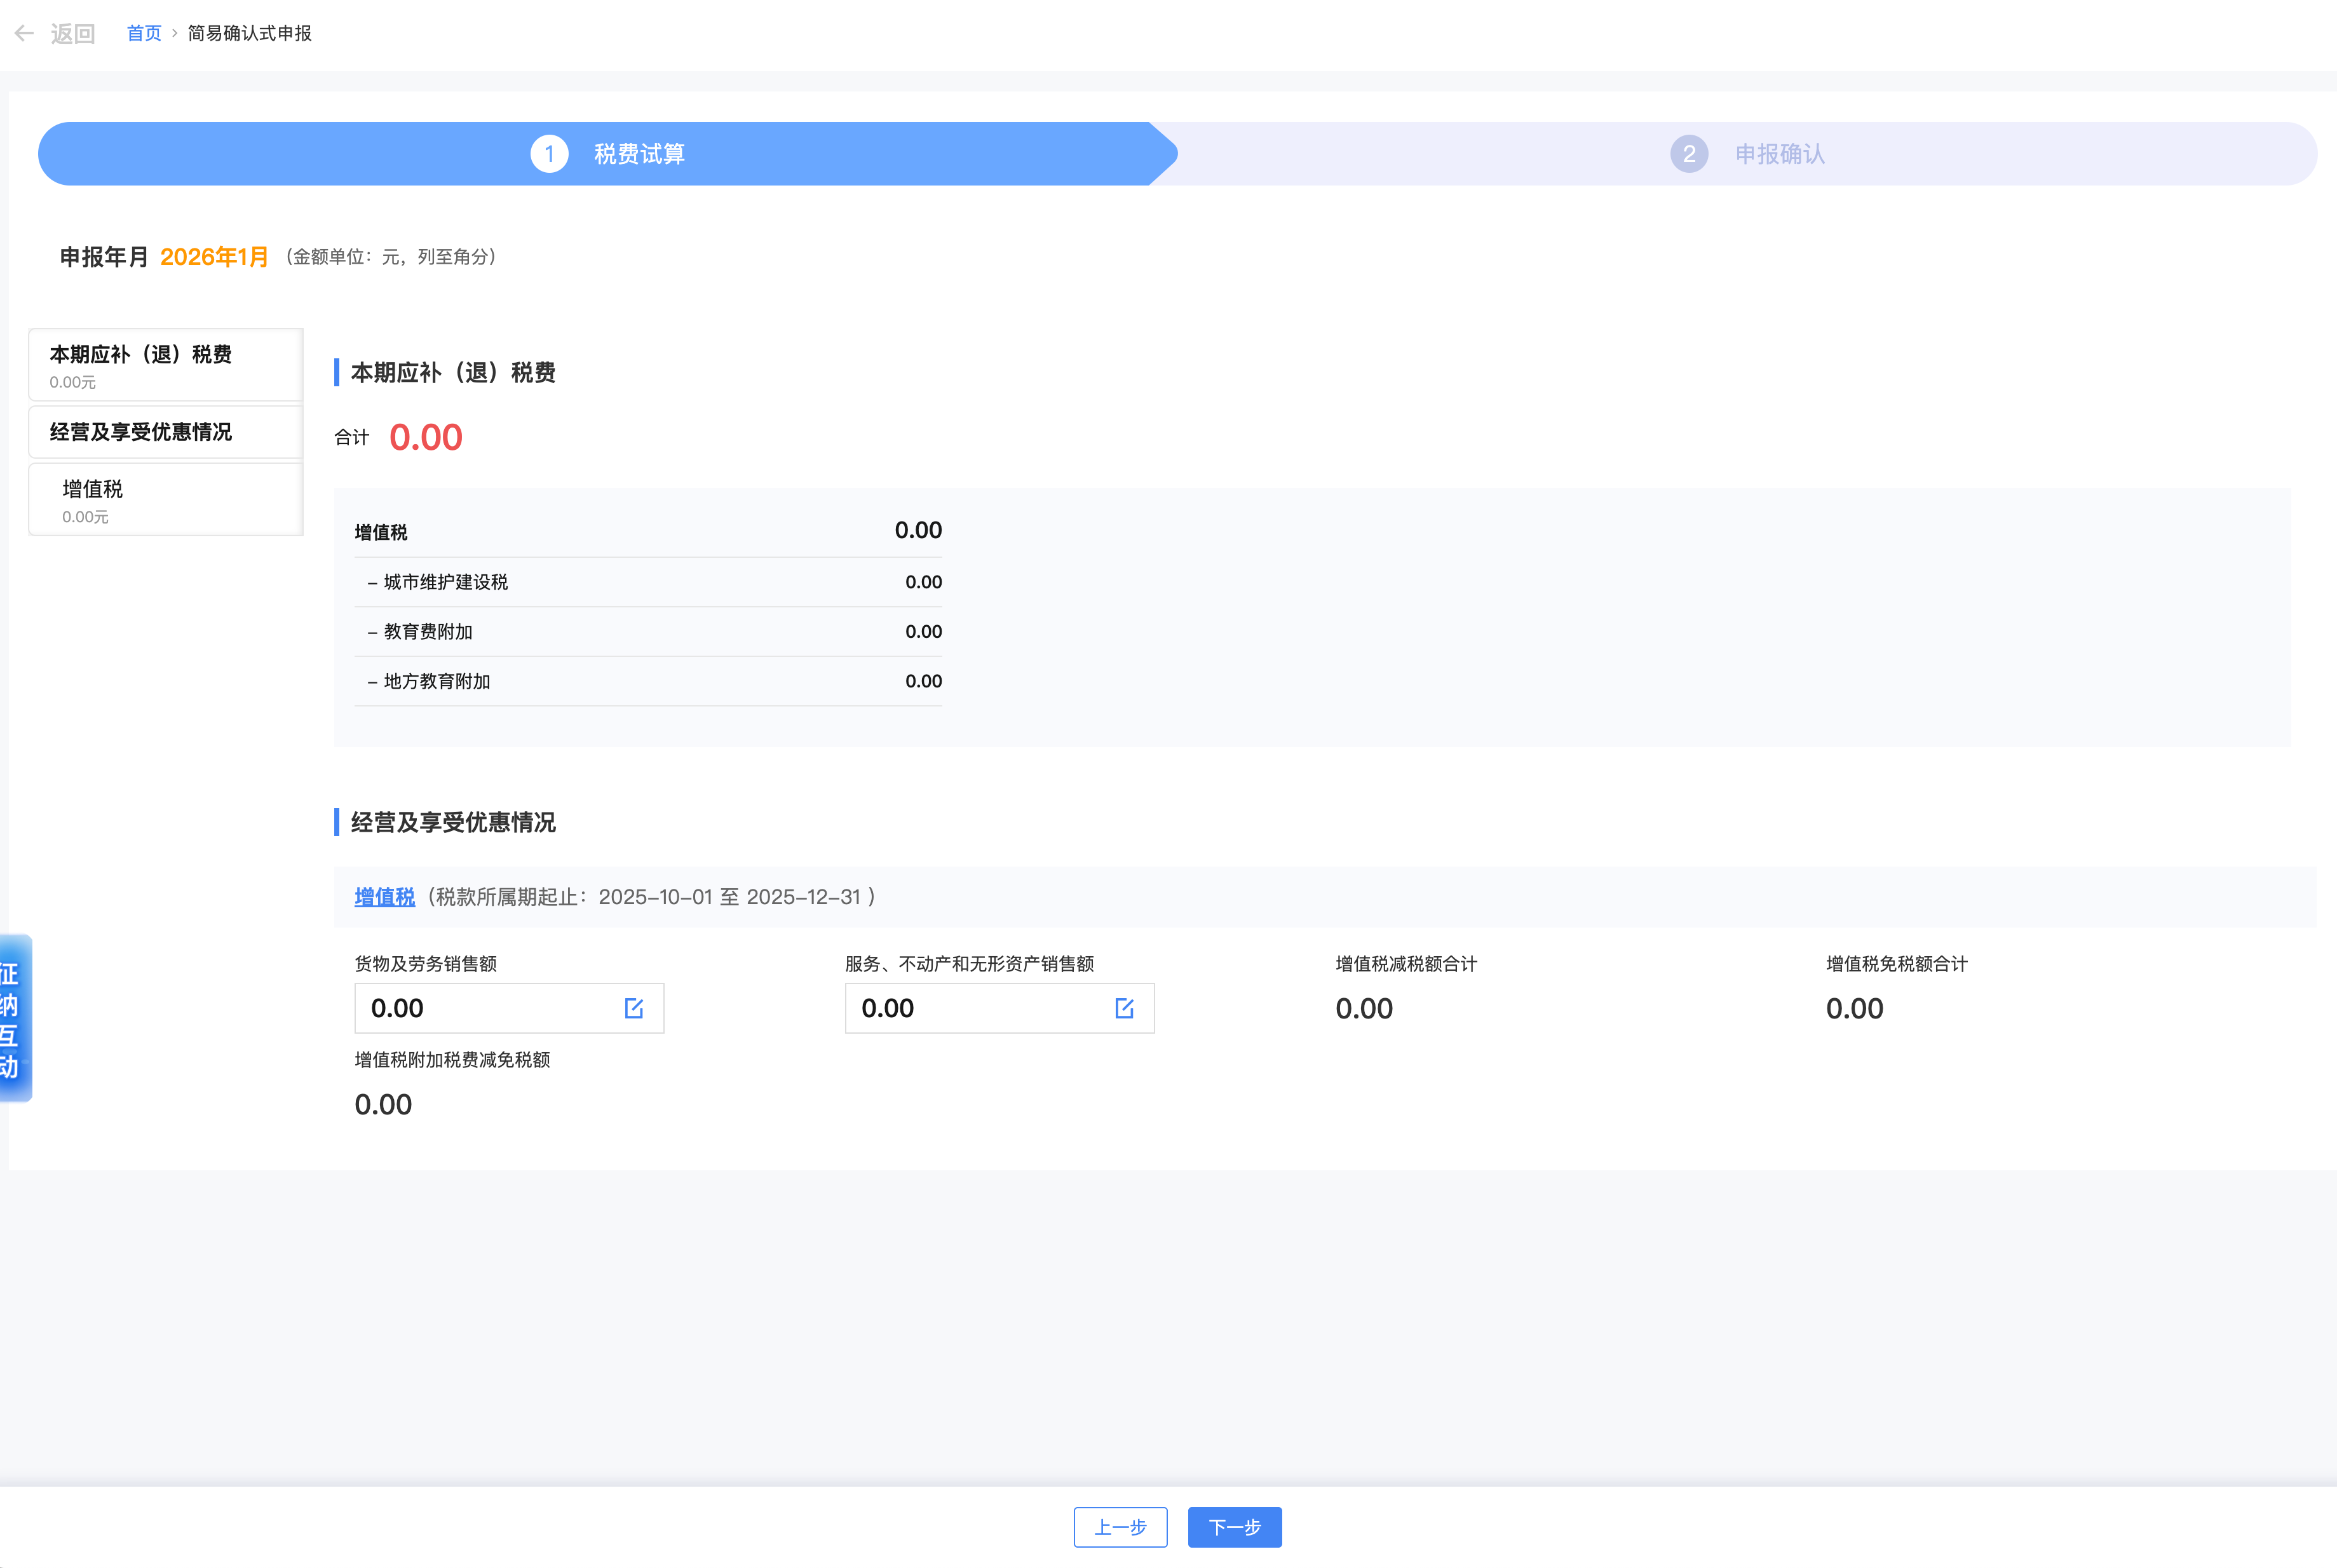The image size is (2337, 1568).
Task: Open the 增值税 detail link
Action: 384,897
